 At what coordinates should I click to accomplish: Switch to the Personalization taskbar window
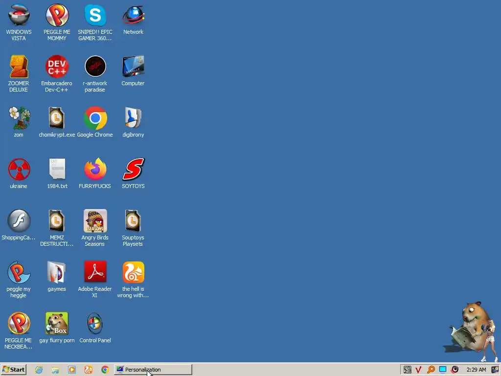153,370
